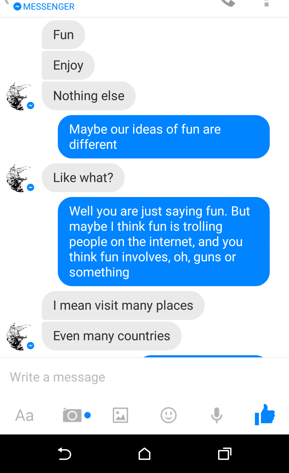Tap the Messenger logo header
The height and width of the screenshot is (473, 289).
(44, 6)
